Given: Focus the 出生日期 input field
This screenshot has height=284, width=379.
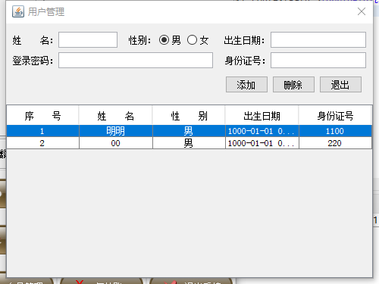Looking at the screenshot, I should (x=318, y=39).
